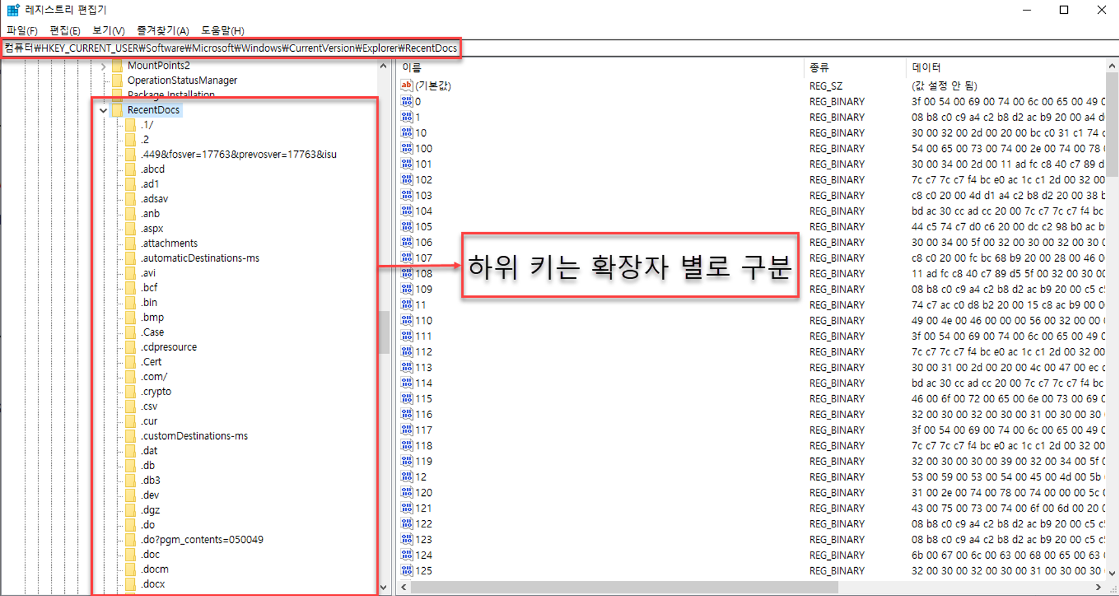Click the (기본값) default string value icon
This screenshot has width=1119, height=596.
[x=407, y=86]
